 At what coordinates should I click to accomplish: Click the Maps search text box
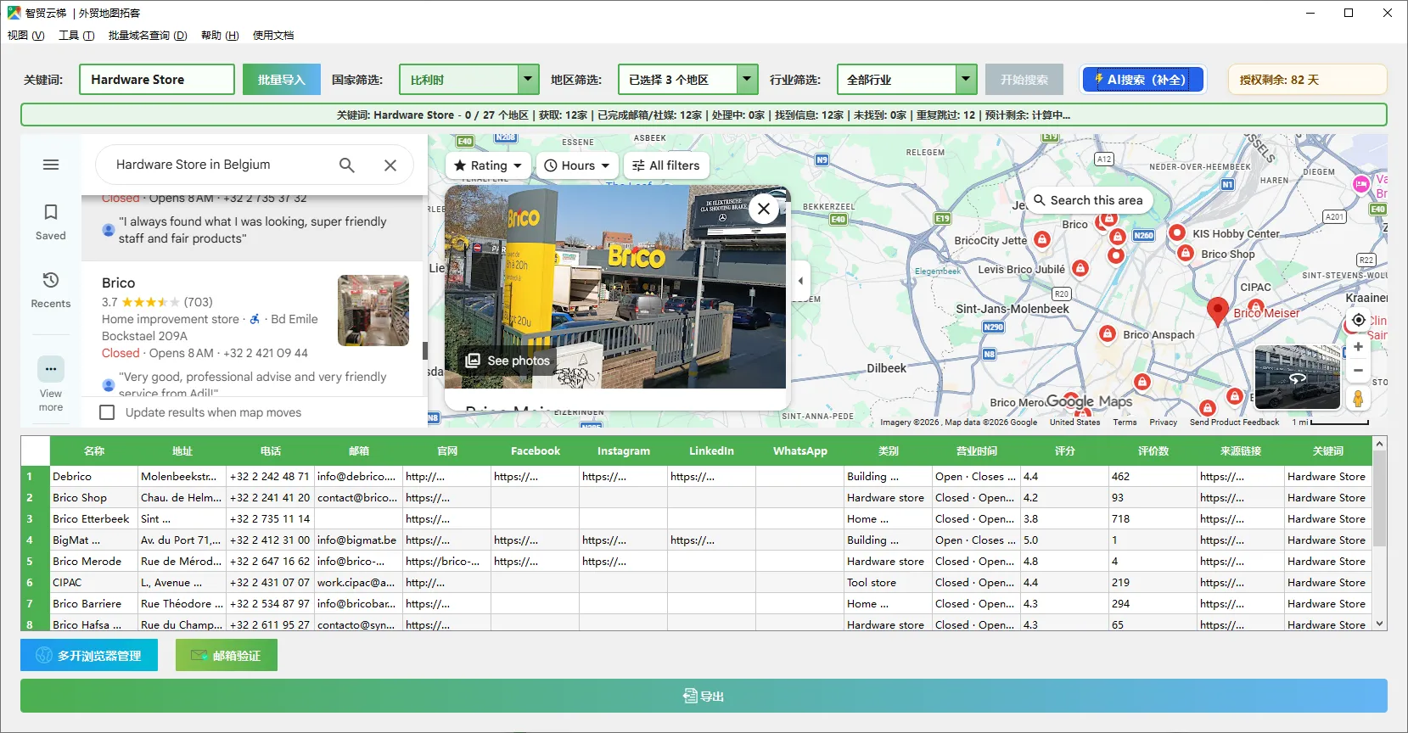click(221, 165)
